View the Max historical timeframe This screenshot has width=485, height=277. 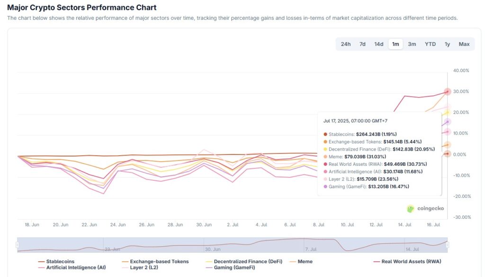click(464, 44)
